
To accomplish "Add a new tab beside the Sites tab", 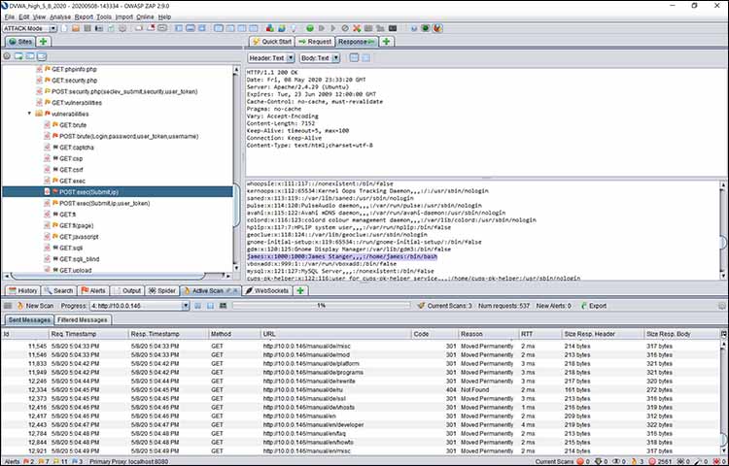I will 43,42.
